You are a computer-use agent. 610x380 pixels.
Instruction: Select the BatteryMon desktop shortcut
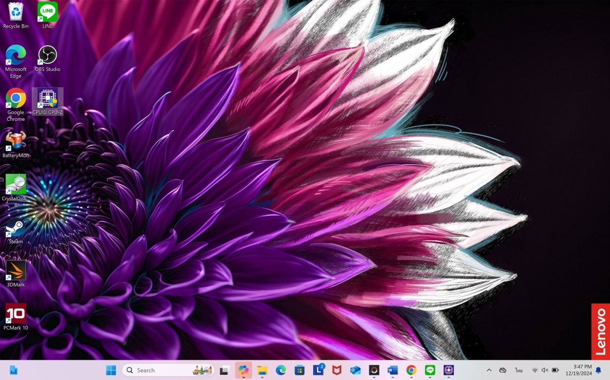(x=16, y=145)
